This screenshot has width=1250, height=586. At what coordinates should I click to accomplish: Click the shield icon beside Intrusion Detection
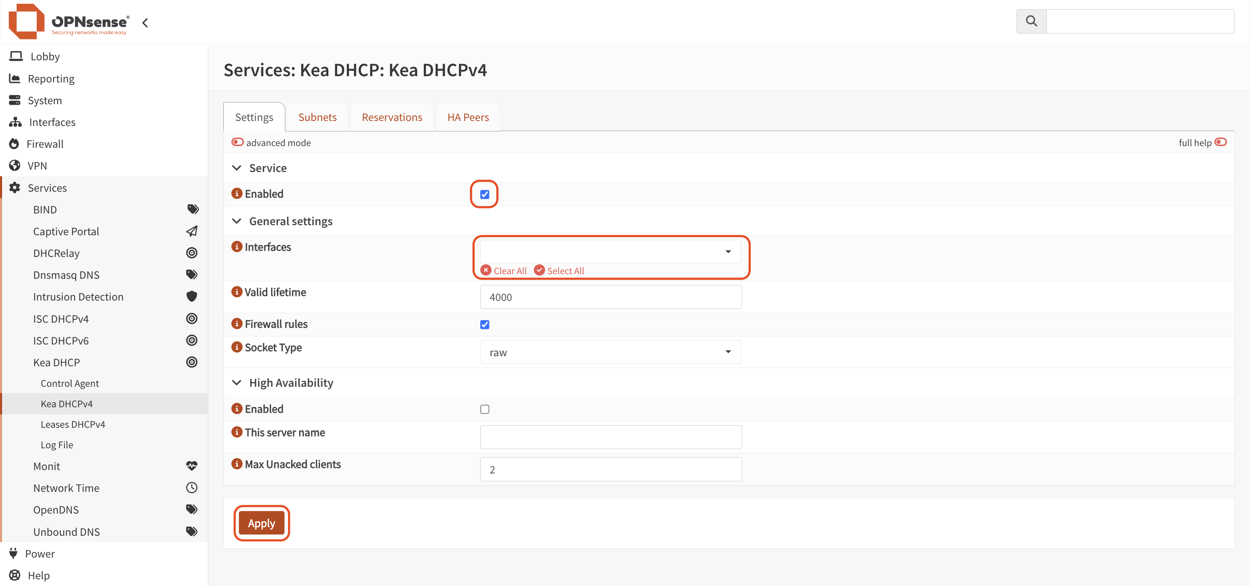[192, 297]
